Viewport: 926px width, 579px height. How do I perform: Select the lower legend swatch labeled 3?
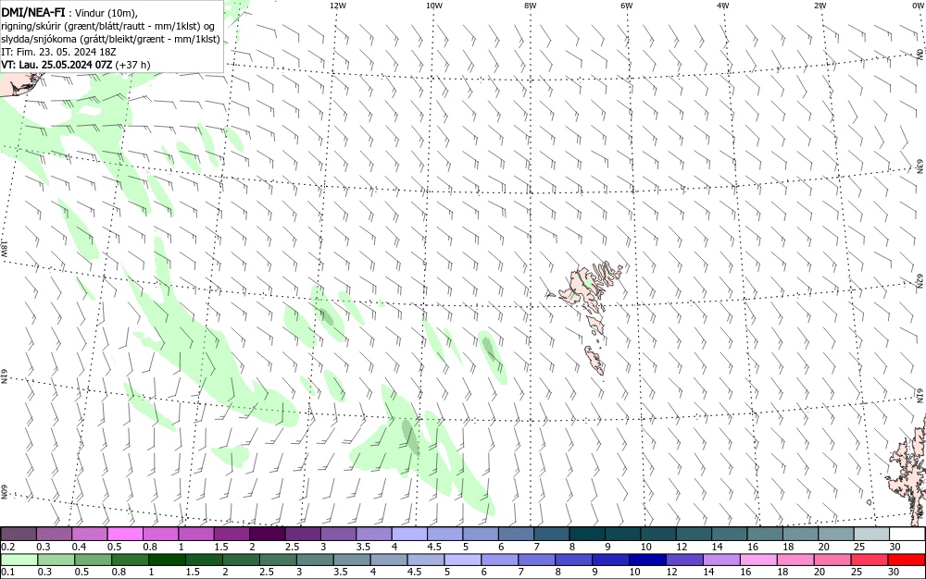[x=315, y=560]
